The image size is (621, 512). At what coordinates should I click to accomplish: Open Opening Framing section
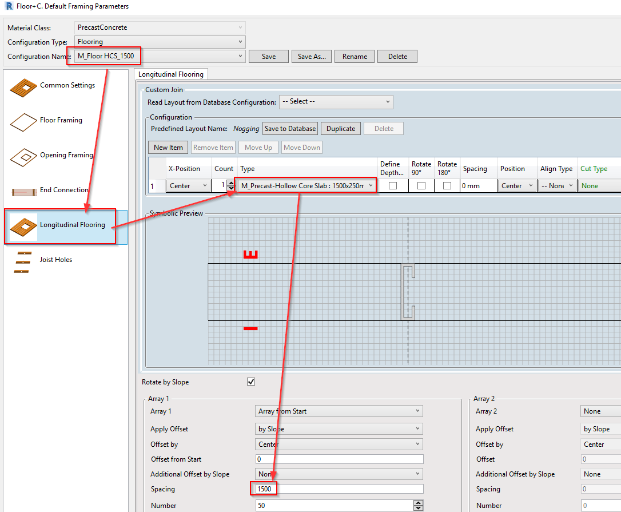pyautogui.click(x=66, y=157)
